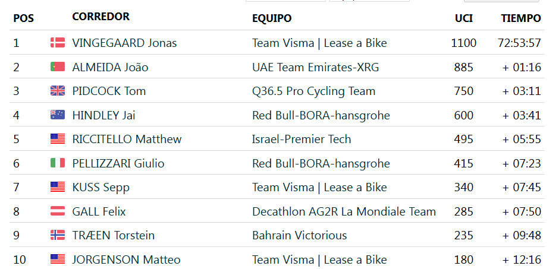Sort by the POS column header
This screenshot has width=559, height=269.
(24, 18)
